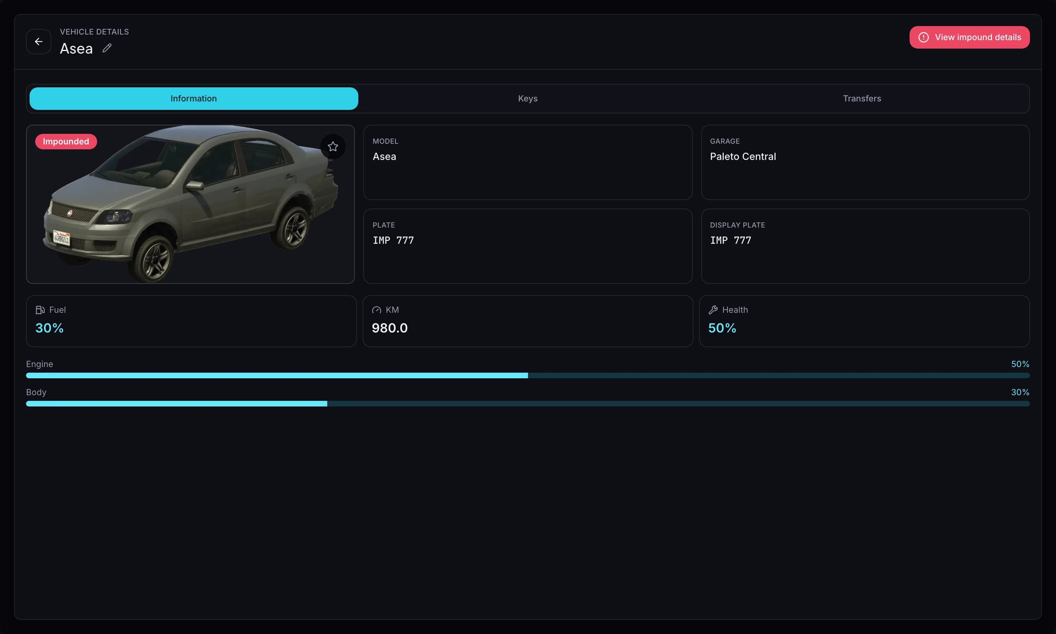Screen dimensions: 1056x634
Task: Select the Information tab
Action: coord(194,99)
